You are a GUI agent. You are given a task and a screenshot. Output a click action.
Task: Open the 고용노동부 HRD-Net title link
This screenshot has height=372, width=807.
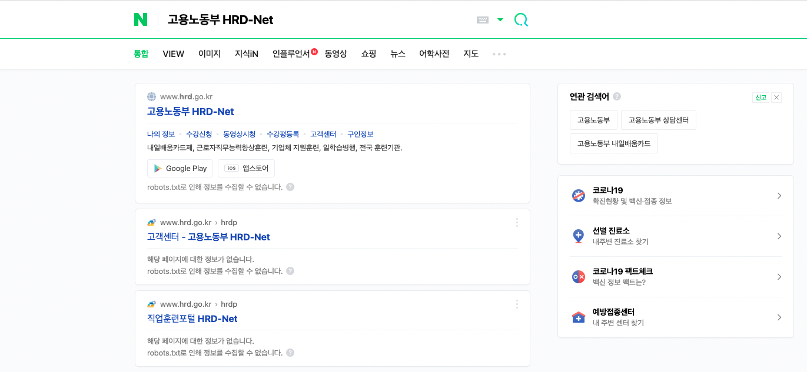coord(191,112)
